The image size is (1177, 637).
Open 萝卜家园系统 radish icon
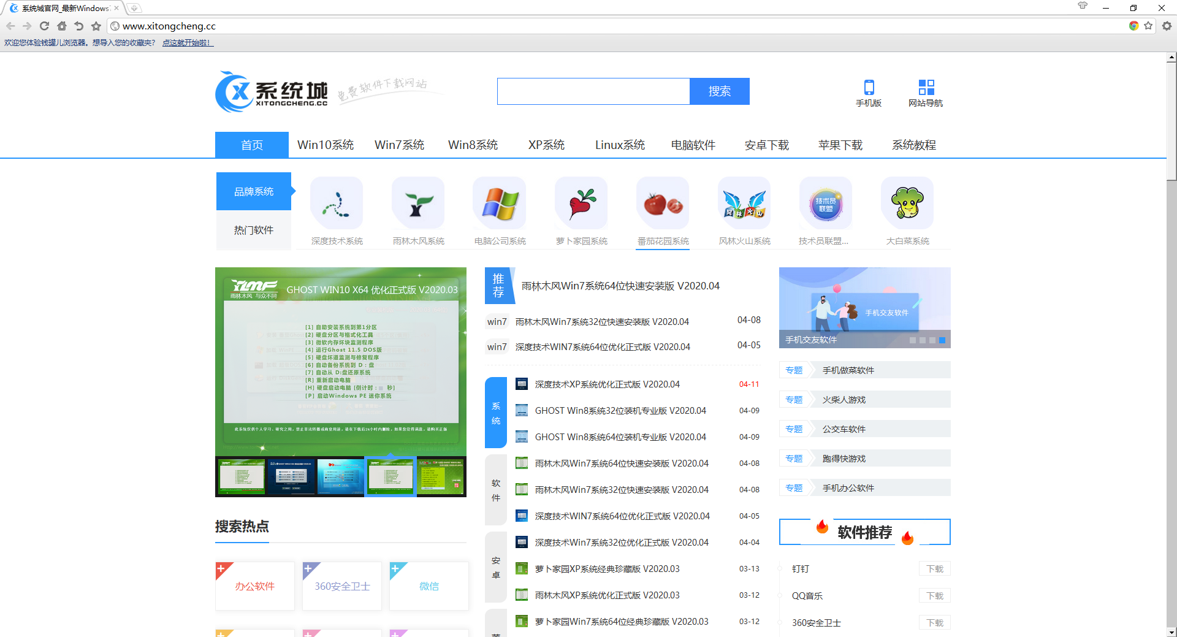click(x=581, y=203)
